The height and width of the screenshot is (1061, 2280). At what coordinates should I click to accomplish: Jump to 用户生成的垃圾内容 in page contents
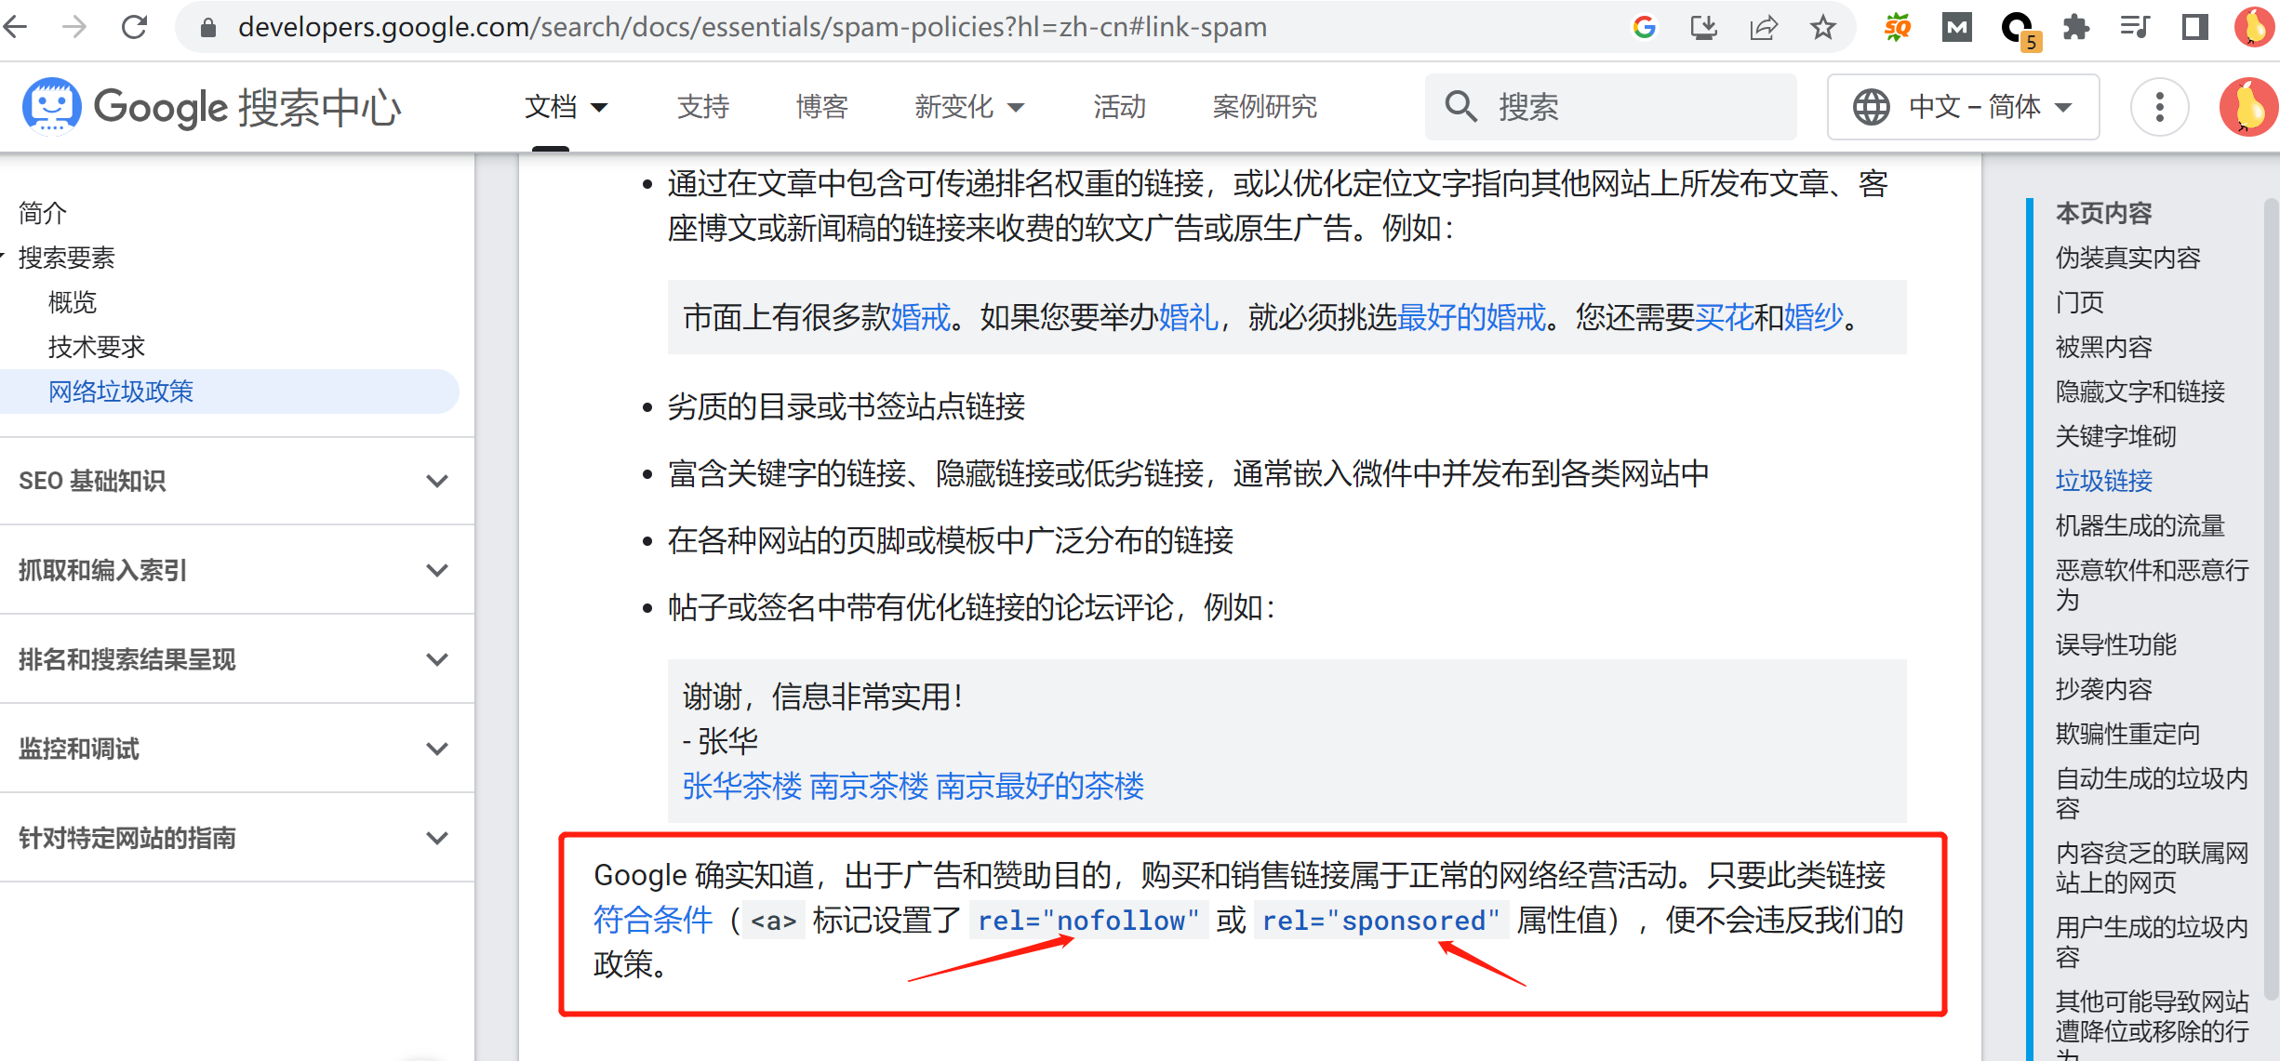pos(2153,942)
